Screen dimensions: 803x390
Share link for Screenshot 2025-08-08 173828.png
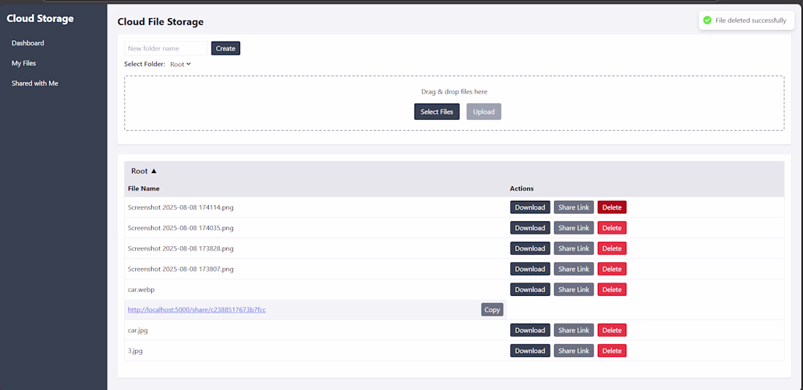pos(574,248)
